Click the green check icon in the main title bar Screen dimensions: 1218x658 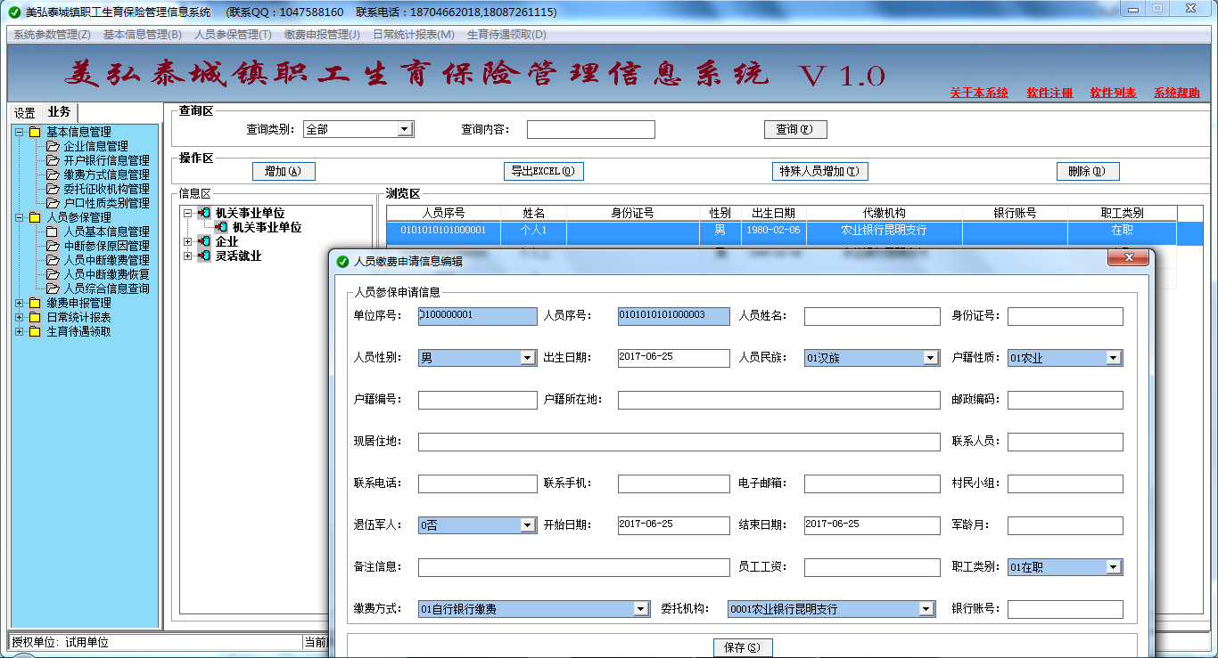(14, 12)
